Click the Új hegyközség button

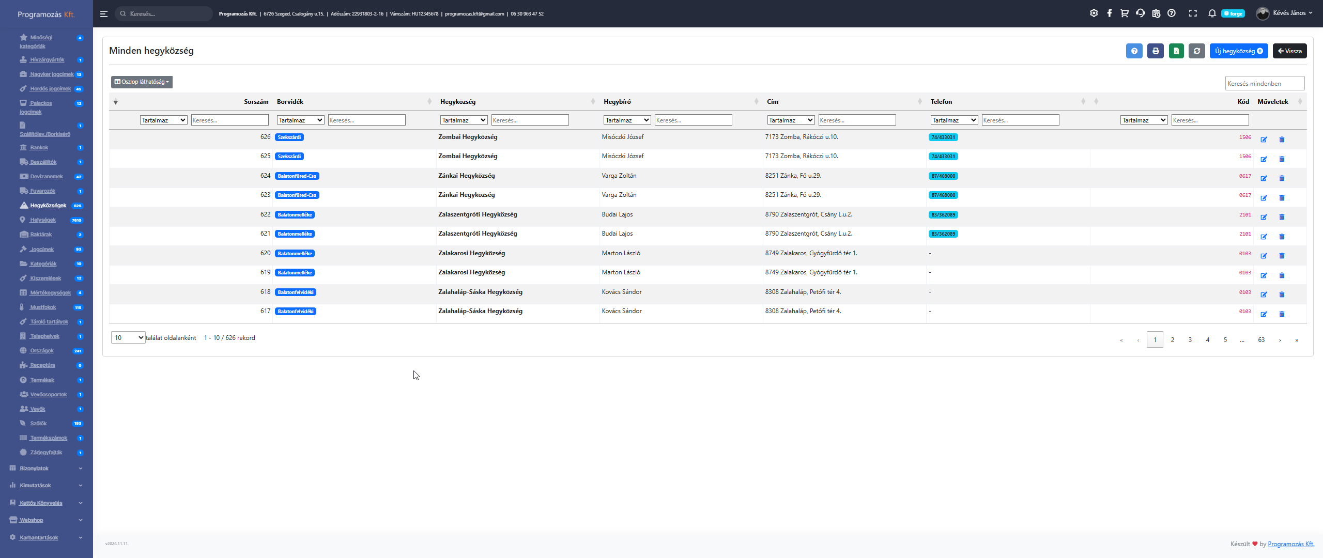(1238, 51)
